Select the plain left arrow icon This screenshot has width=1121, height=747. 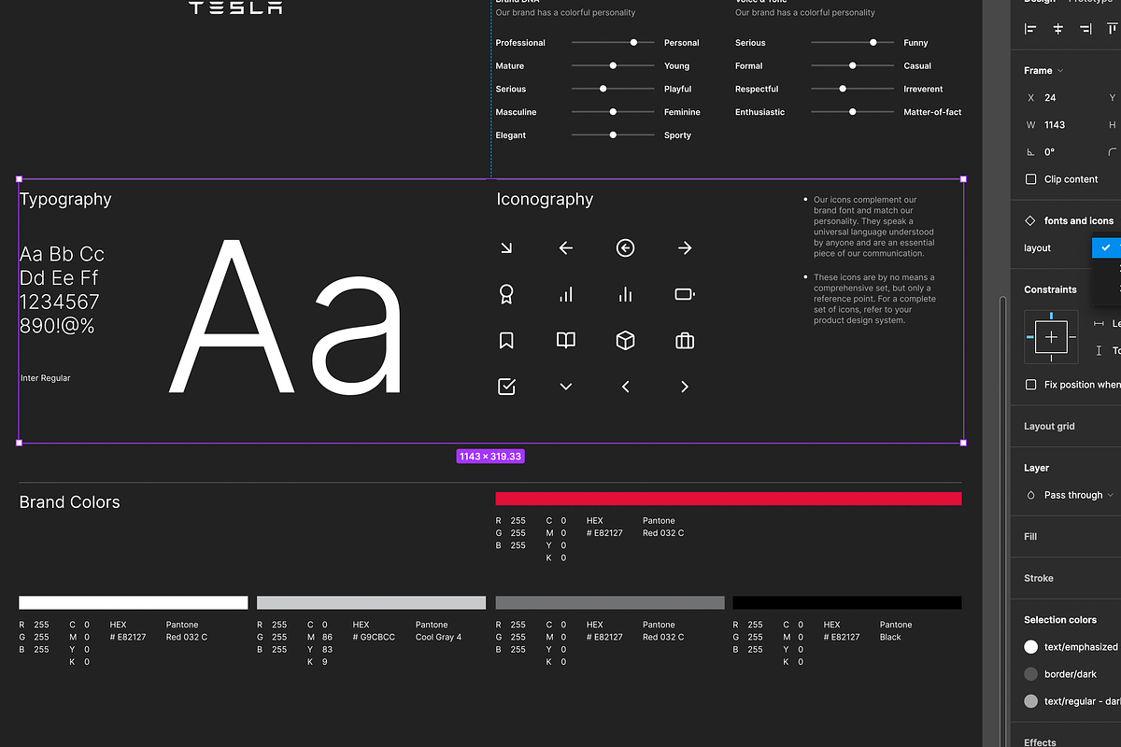pyautogui.click(x=566, y=247)
